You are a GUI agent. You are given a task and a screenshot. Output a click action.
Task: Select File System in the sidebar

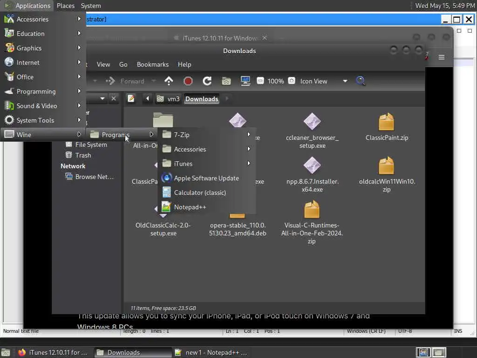(87, 145)
